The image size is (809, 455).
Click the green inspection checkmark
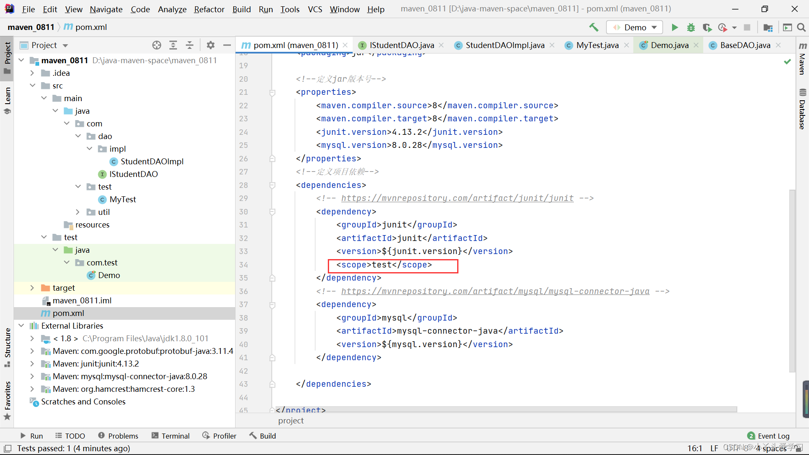787,62
